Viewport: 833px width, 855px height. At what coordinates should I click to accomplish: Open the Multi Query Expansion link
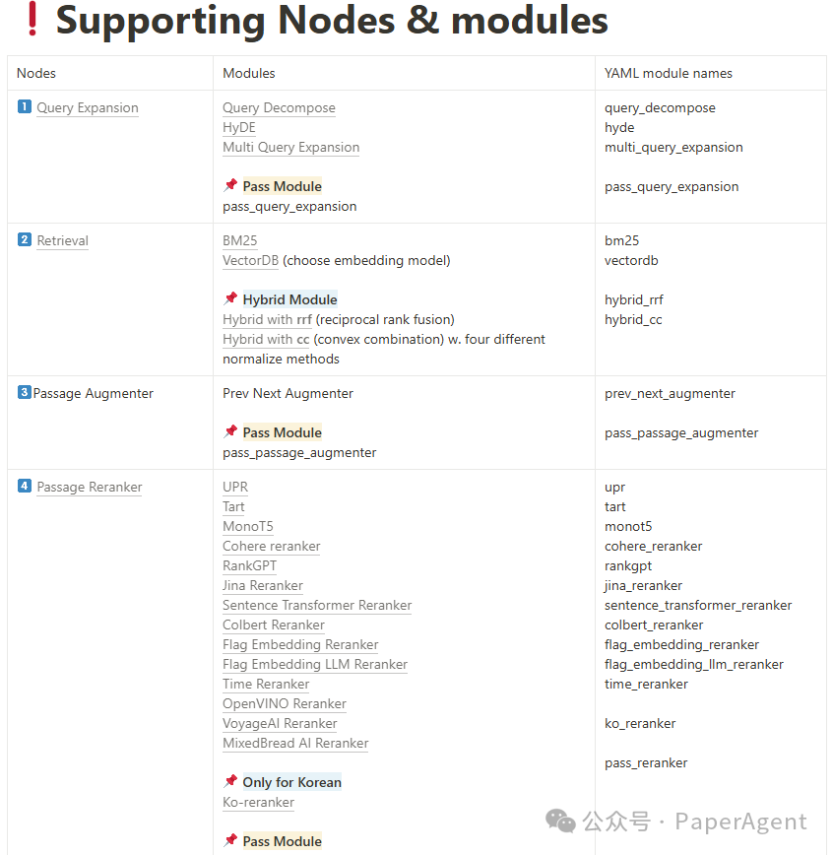coord(291,147)
